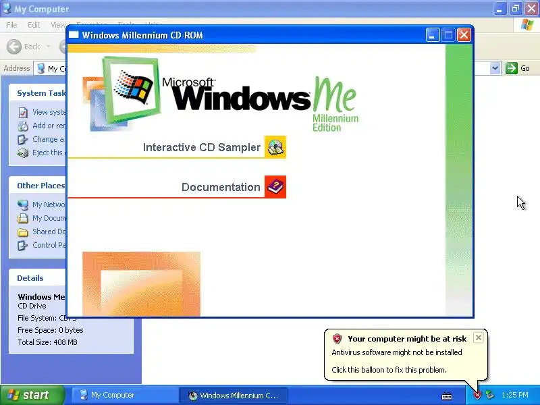Image resolution: width=540 pixels, height=405 pixels.
Task: Minimize the Windows Millennium CD-ROM window
Action: coord(433,35)
